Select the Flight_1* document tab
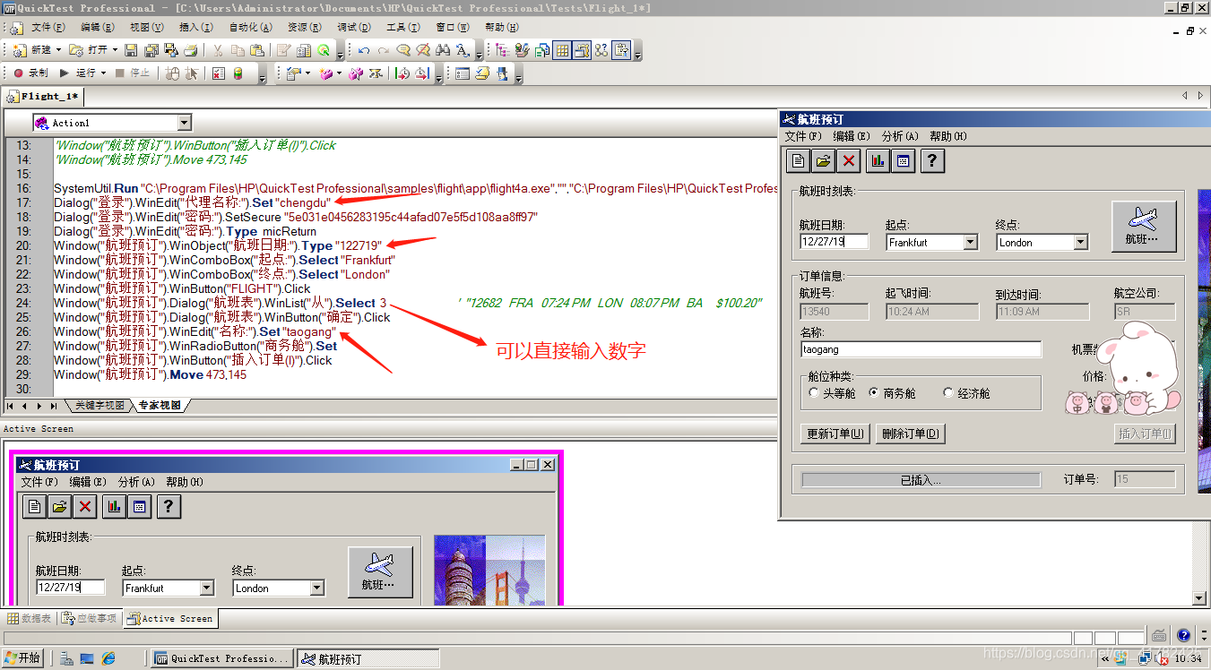 click(x=43, y=96)
